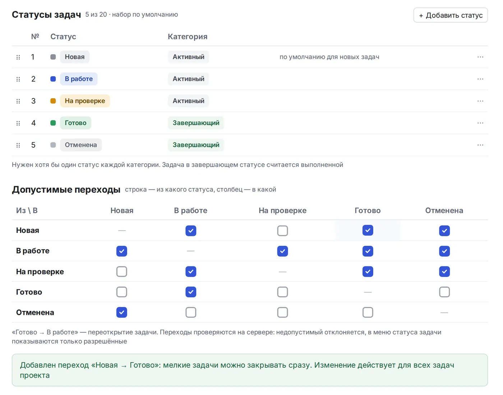Click the drag handle of the В работе row
503x395 pixels.
tap(18, 79)
